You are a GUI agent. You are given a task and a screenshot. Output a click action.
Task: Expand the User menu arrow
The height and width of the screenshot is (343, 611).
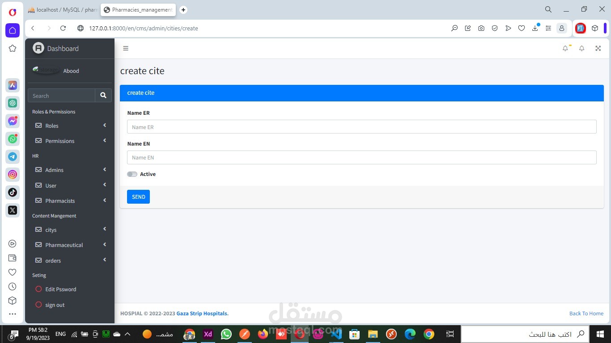click(105, 185)
